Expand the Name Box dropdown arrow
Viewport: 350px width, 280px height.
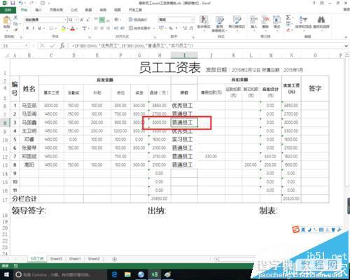tap(27, 45)
